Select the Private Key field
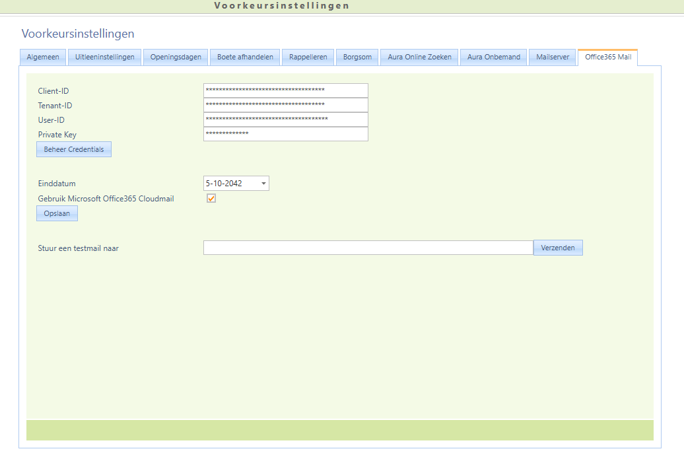 (x=285, y=134)
